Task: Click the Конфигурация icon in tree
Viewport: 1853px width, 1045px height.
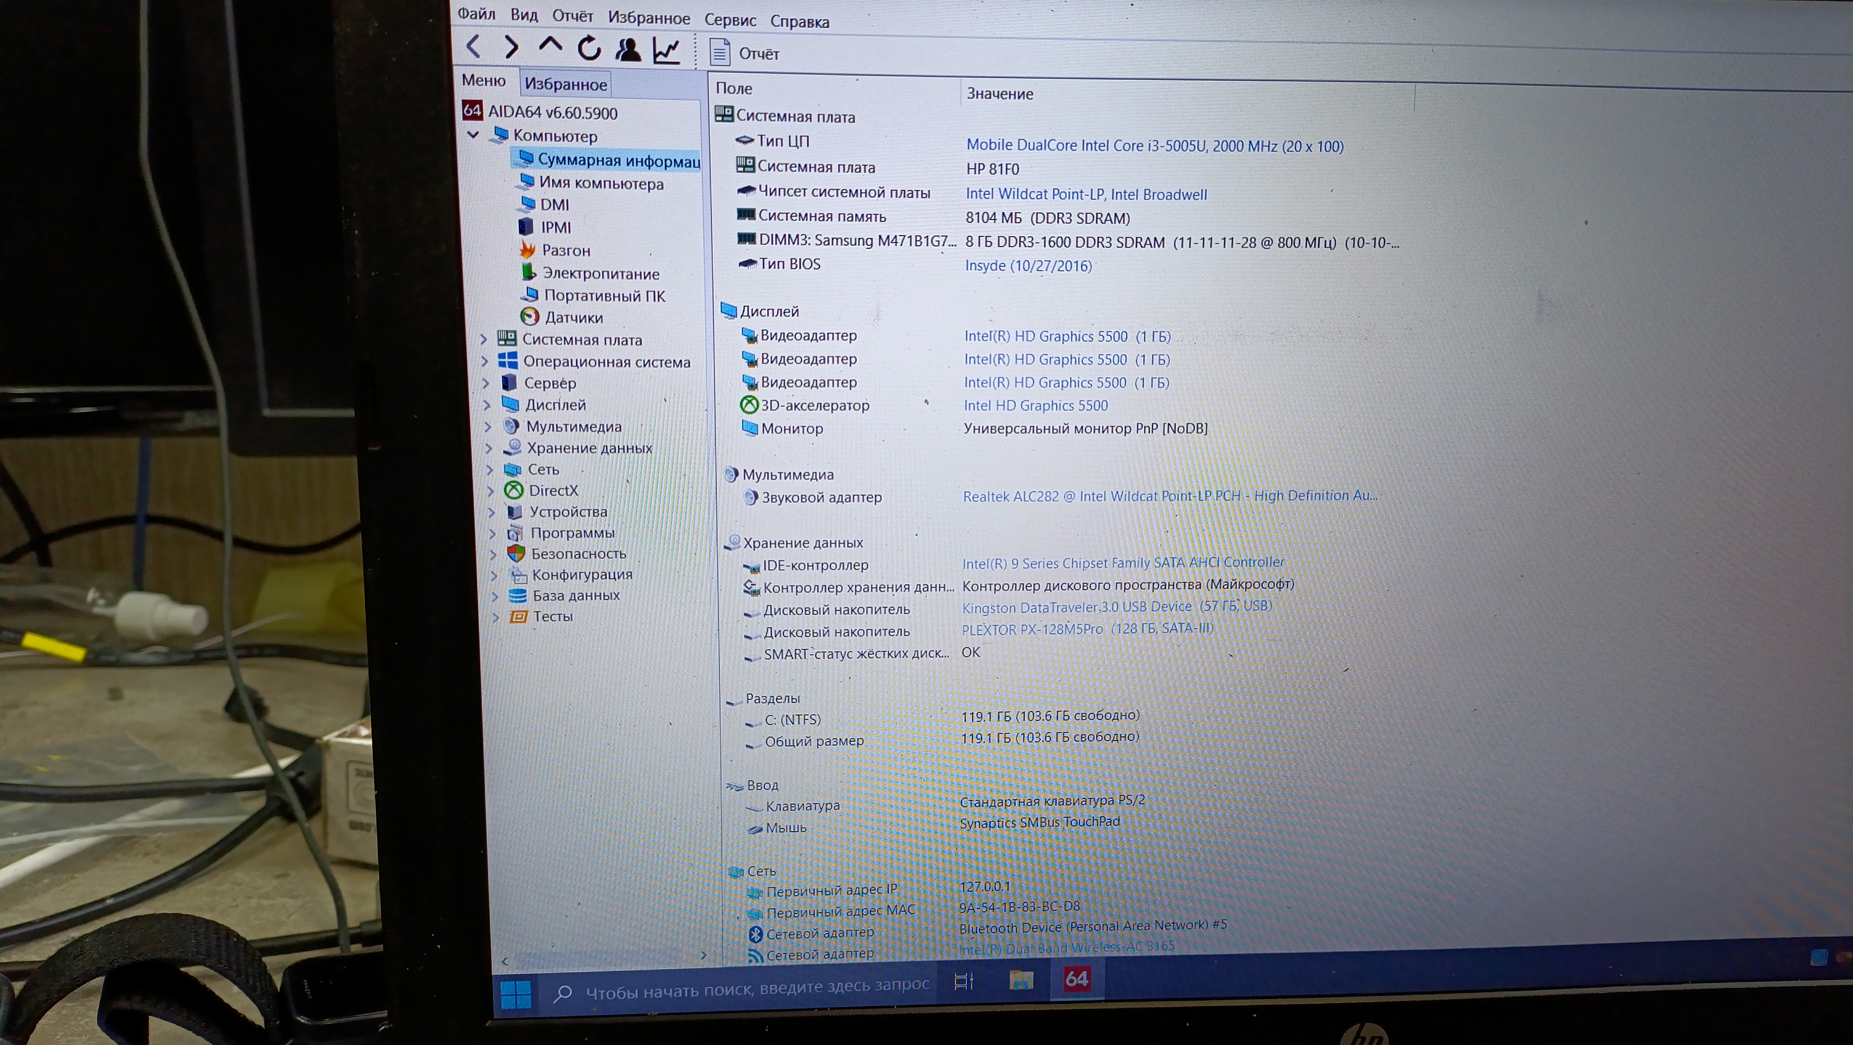Action: click(x=517, y=575)
